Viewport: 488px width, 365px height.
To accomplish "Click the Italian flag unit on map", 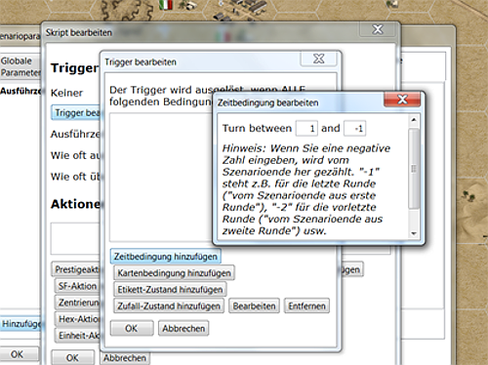I will tap(166, 5).
